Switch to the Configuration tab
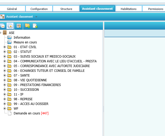This screenshot has width=165, height=136. (x=39, y=9)
